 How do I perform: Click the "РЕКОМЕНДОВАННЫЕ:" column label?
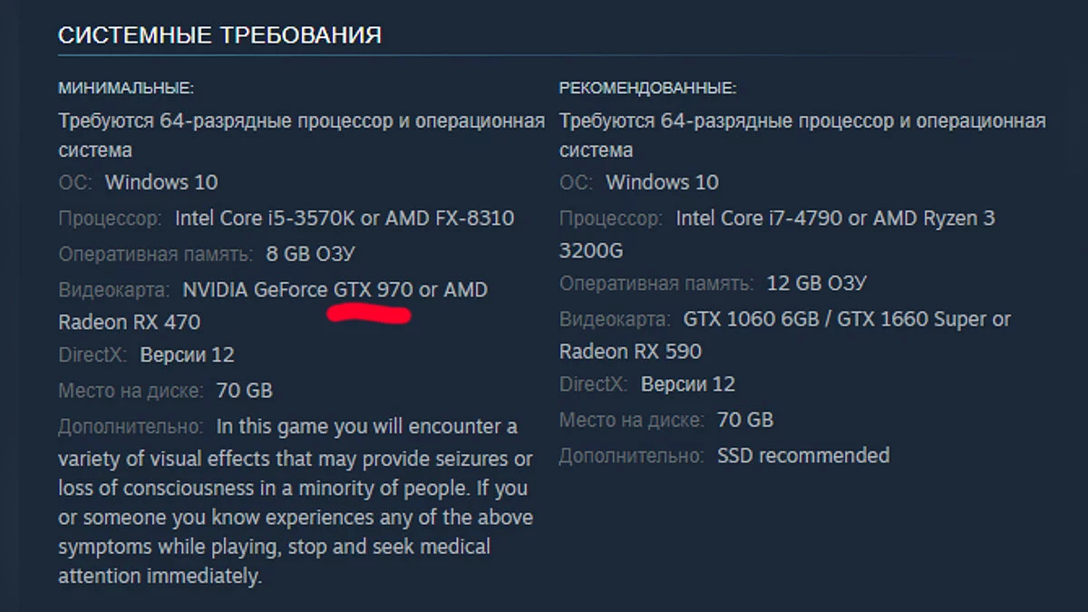coord(647,88)
